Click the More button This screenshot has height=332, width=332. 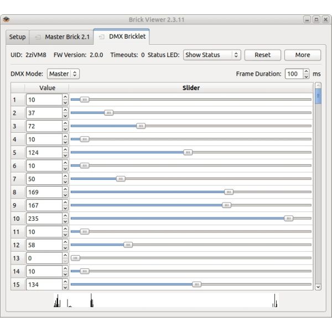coord(303,55)
